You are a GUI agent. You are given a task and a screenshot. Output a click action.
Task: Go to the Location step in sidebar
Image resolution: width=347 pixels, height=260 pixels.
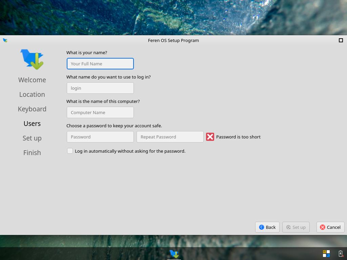click(32, 94)
